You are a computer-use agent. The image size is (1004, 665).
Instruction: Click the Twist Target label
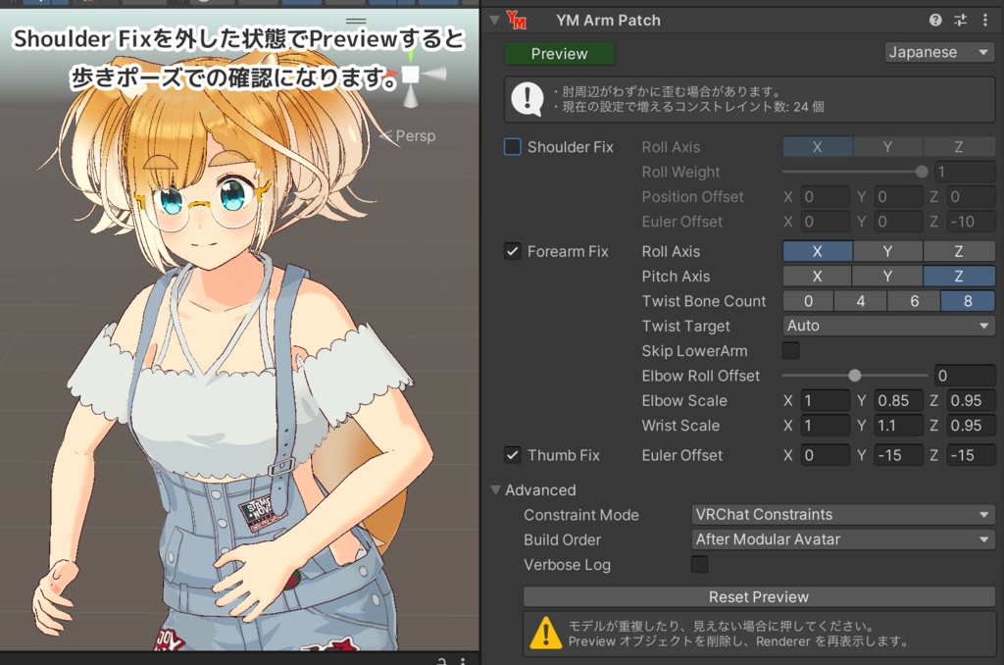[685, 326]
